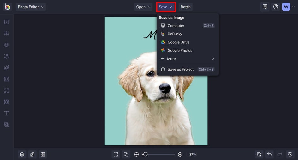Open the Edit sliders sidebar icon

pos(6,33)
